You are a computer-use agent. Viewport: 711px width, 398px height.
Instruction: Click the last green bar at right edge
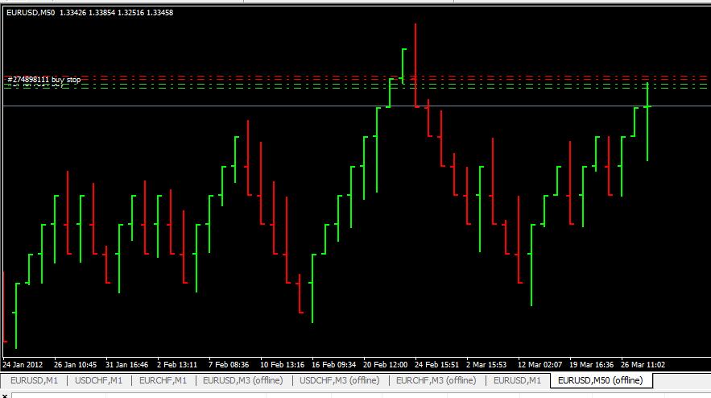[647, 121]
